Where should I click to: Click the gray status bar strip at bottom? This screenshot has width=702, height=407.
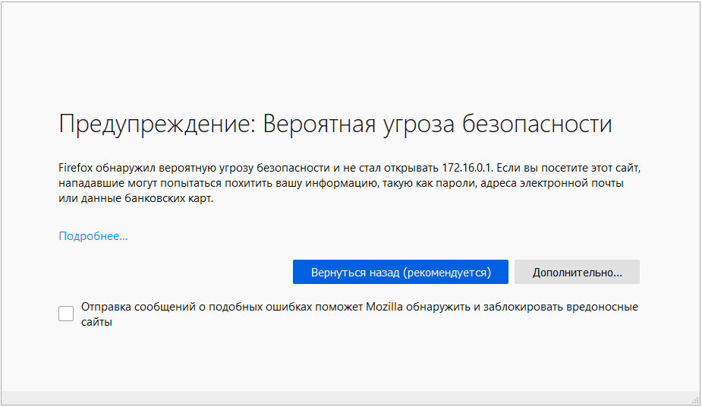coord(349,398)
